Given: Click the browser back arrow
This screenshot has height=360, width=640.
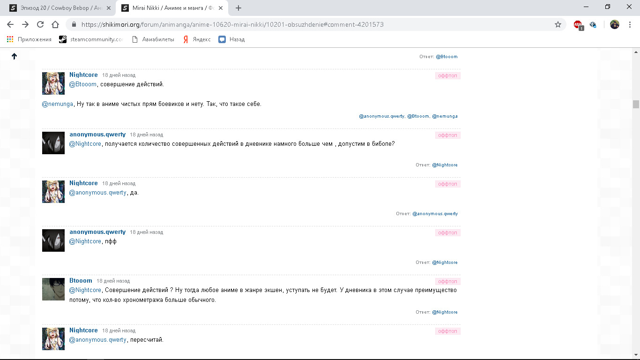Looking at the screenshot, I should click(10, 24).
